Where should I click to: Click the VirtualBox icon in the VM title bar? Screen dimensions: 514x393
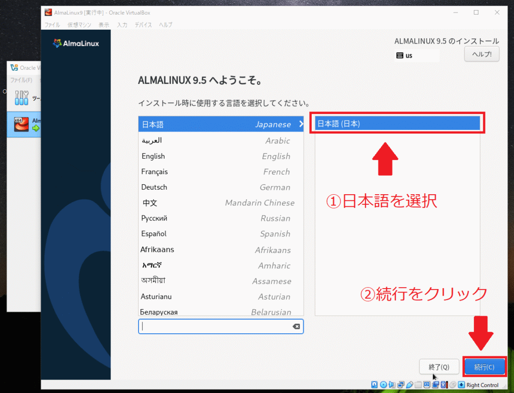coord(48,13)
